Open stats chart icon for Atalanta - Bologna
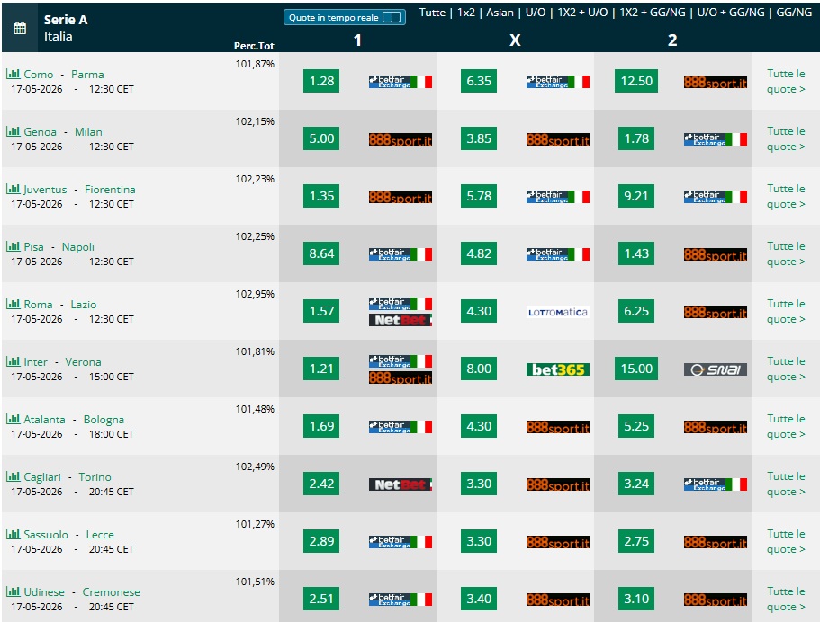This screenshot has height=622, width=820. [14, 418]
